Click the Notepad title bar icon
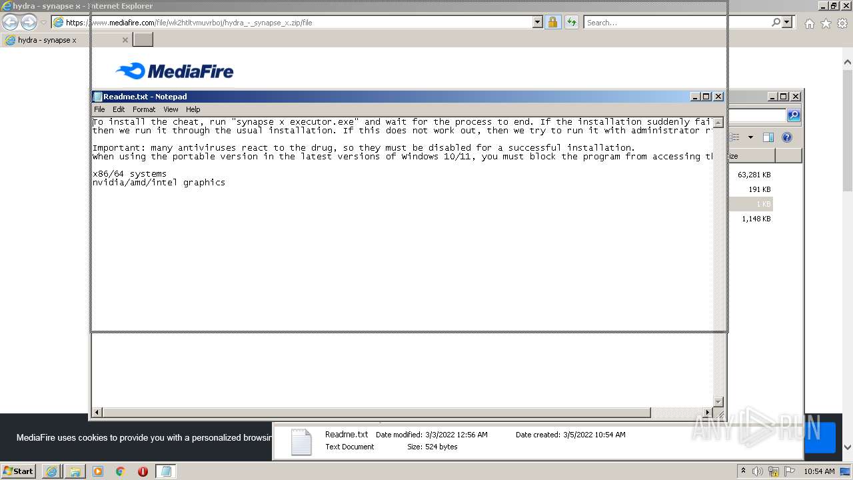 point(98,96)
